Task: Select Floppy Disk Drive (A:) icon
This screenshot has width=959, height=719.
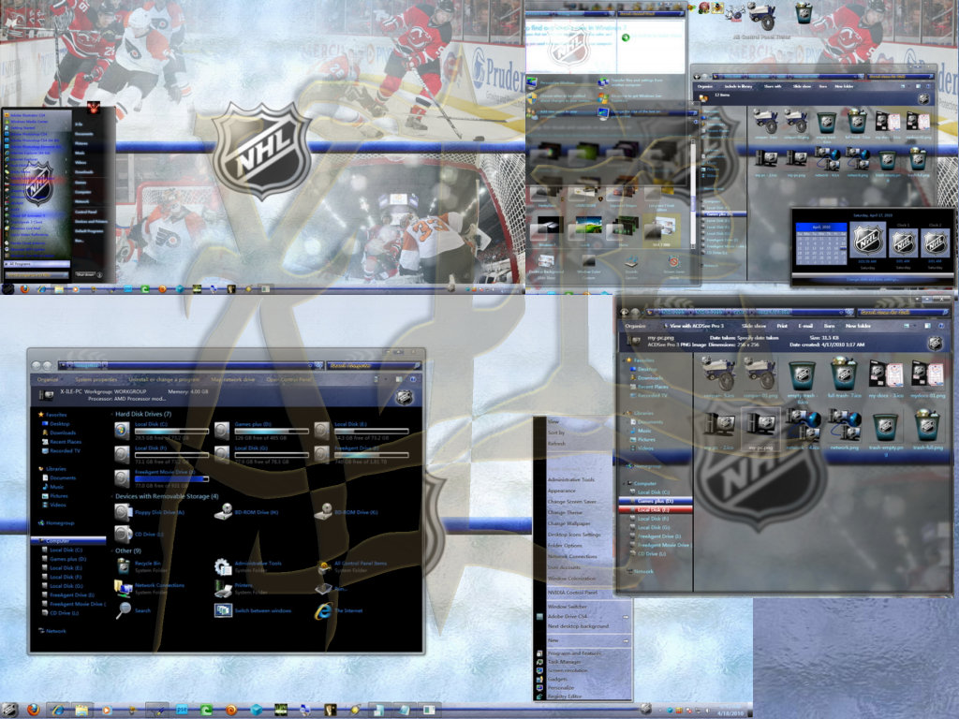Action: tap(123, 512)
